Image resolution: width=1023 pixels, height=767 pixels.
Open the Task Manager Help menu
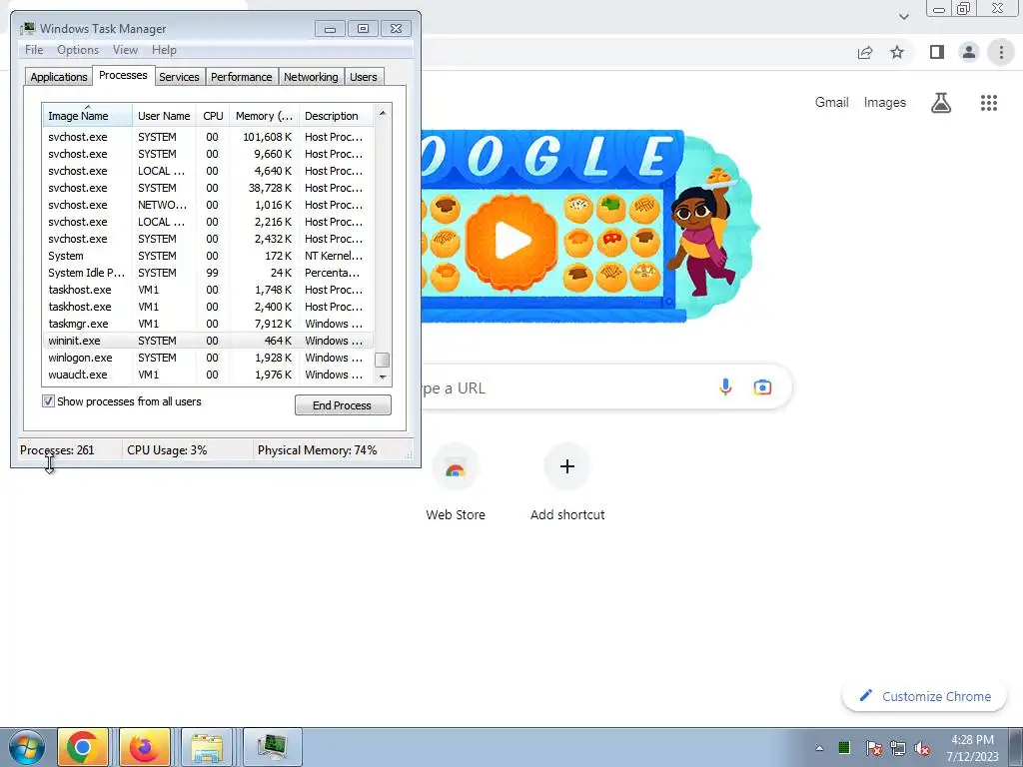164,50
